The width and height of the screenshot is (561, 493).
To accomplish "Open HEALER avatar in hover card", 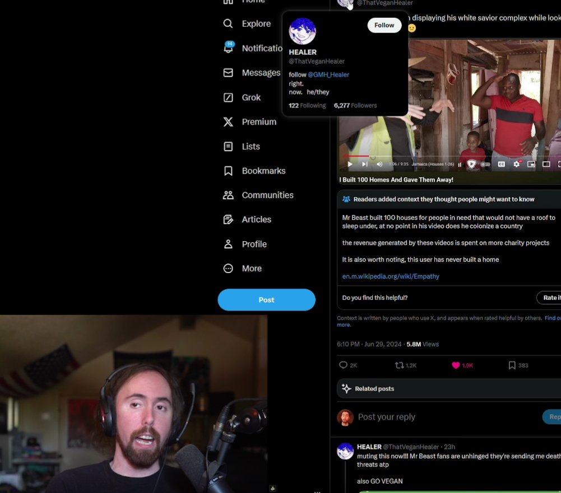I will coord(302,31).
